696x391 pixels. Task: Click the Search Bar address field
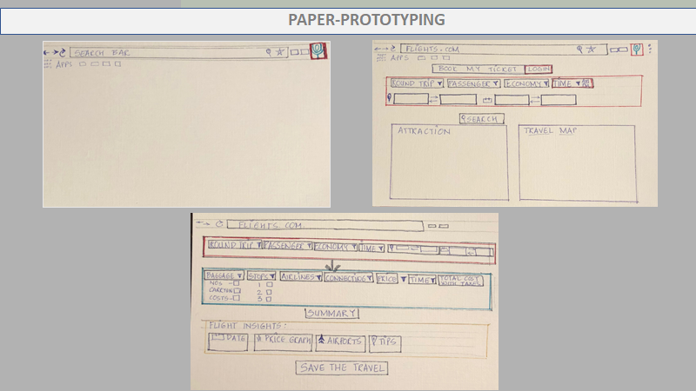(x=165, y=53)
